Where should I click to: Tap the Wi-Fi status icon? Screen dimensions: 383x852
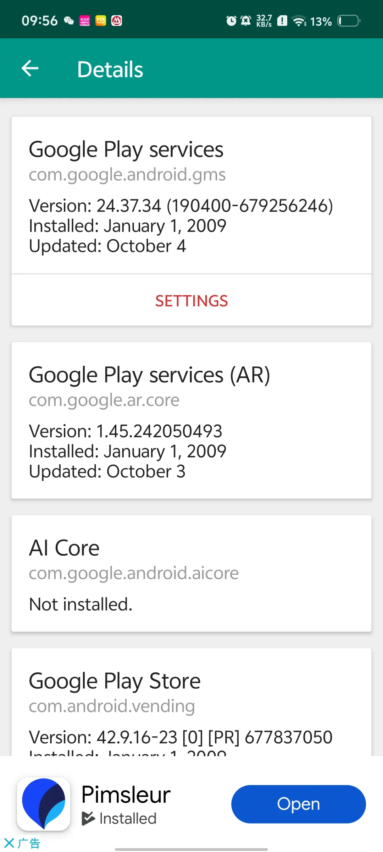pos(299,21)
